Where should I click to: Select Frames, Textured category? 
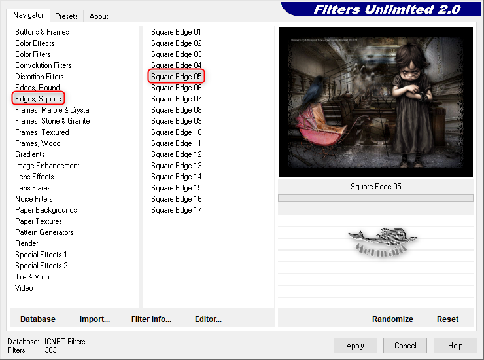click(42, 132)
